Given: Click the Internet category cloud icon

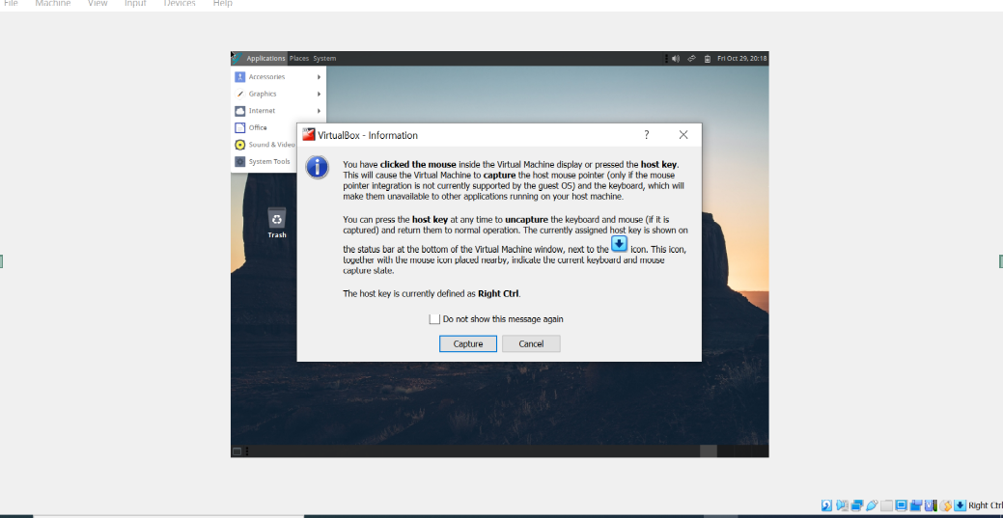Looking at the screenshot, I should pyautogui.click(x=239, y=111).
